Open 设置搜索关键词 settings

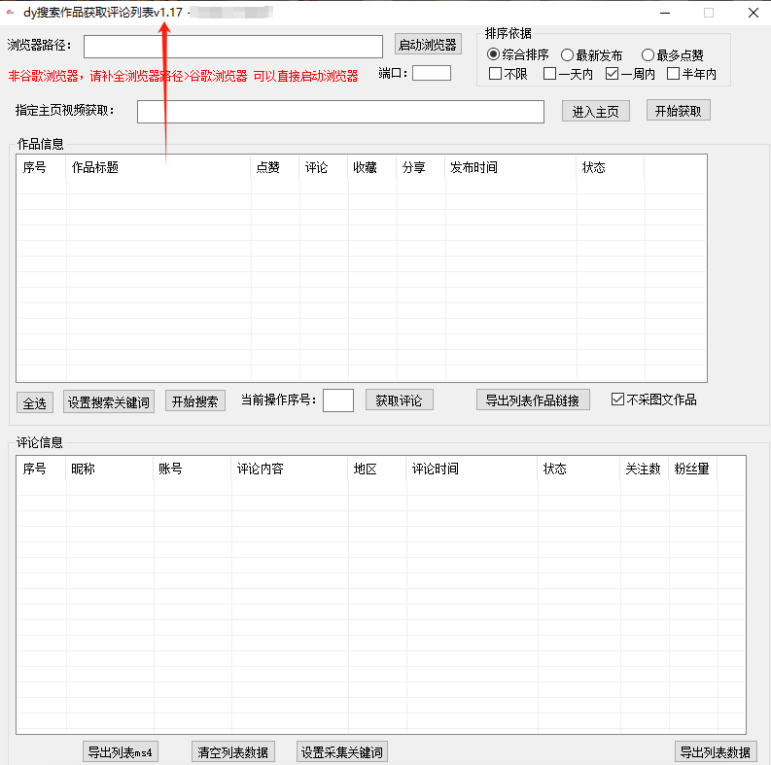point(109,401)
